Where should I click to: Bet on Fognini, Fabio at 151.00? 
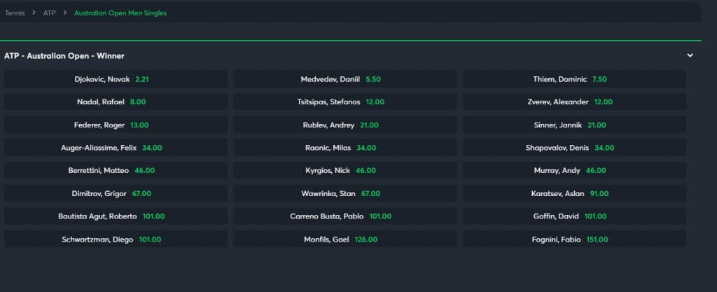coord(574,239)
